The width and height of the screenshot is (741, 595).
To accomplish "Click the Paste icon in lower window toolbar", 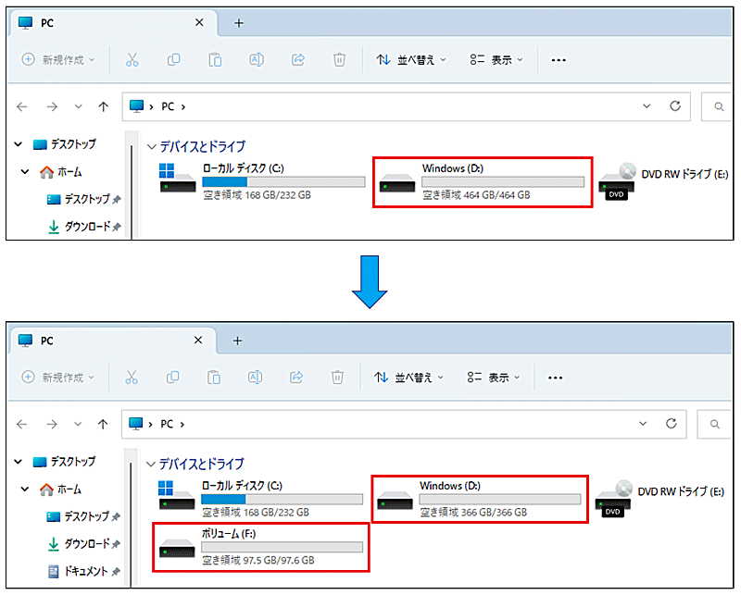I will (x=214, y=378).
